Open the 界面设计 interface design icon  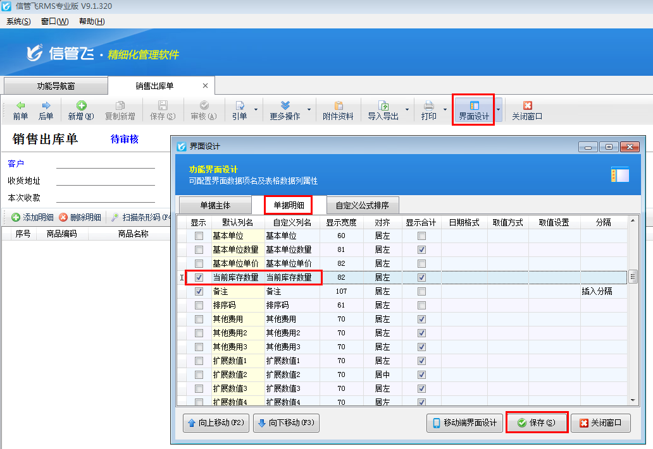[475, 109]
